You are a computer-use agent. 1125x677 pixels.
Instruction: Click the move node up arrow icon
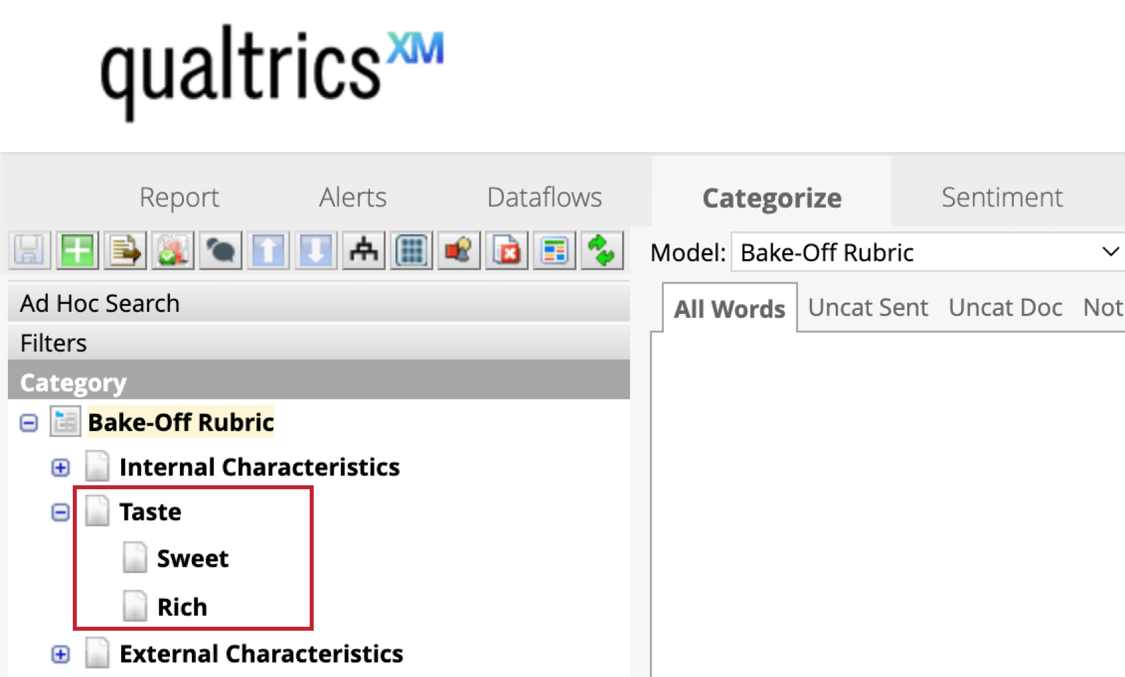pos(267,250)
